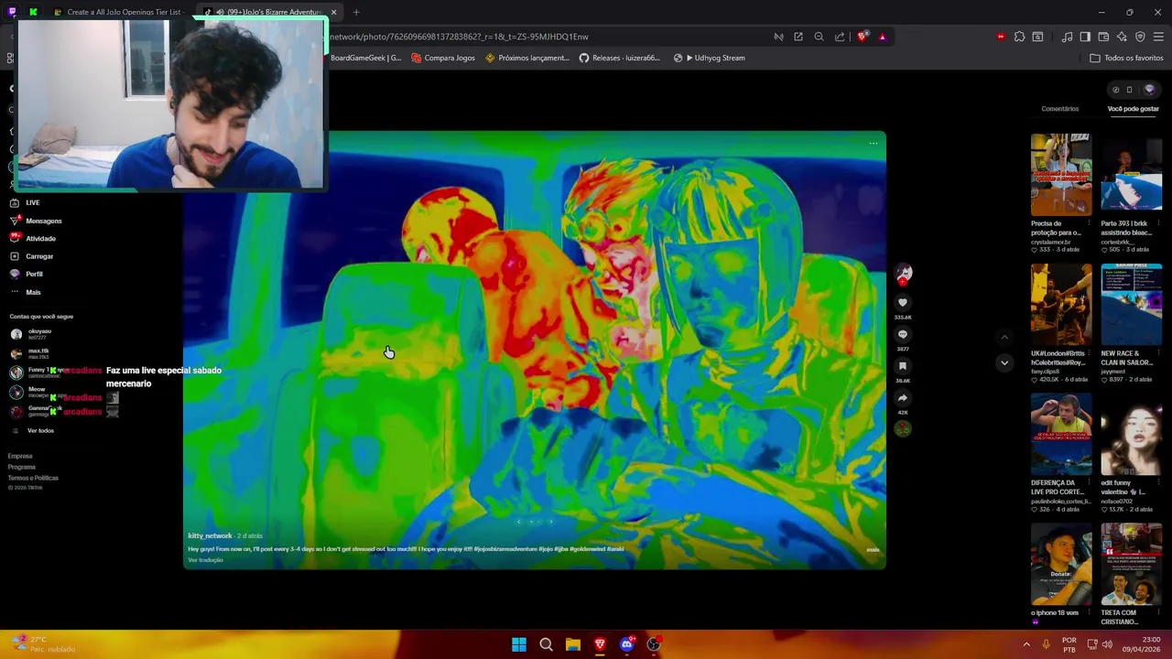Click Termos e Políticas footer link
Image resolution: width=1172 pixels, height=659 pixels.
(33, 478)
